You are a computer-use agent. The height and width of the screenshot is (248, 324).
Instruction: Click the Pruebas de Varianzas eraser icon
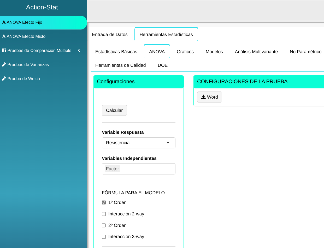4,65
